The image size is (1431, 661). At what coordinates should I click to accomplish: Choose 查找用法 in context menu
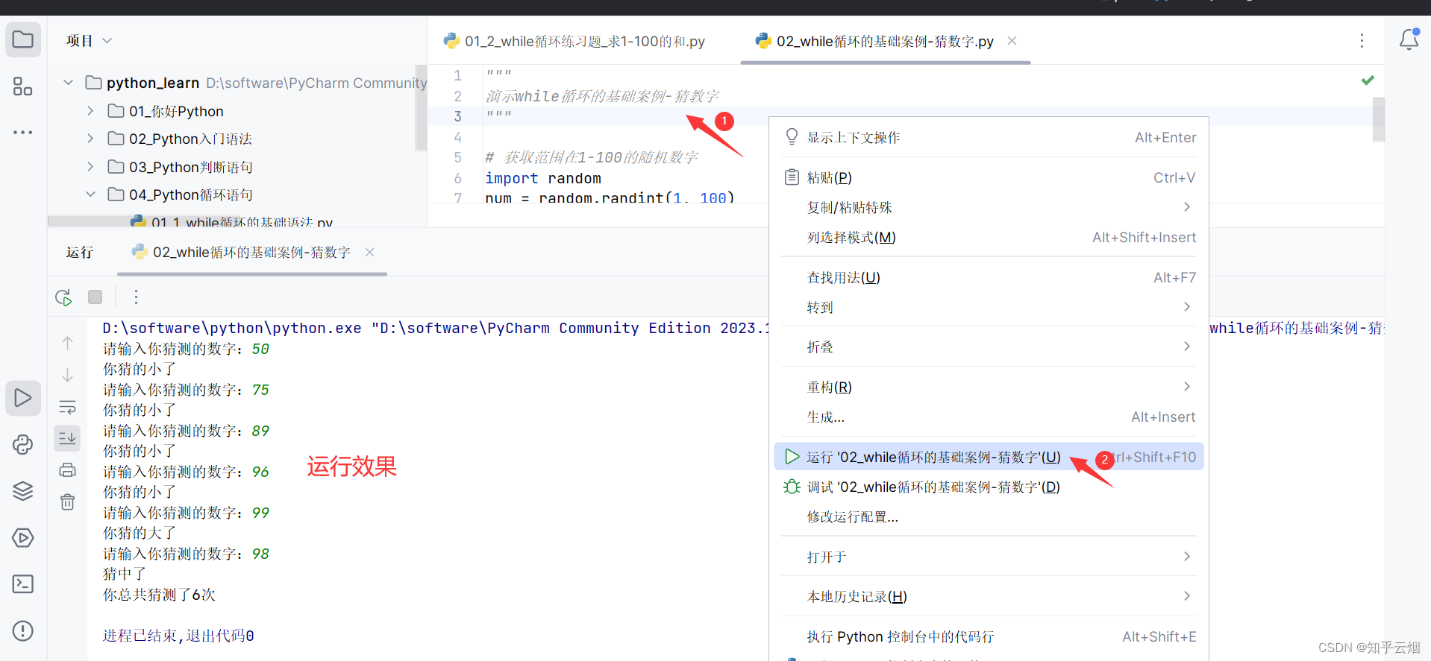click(989, 277)
